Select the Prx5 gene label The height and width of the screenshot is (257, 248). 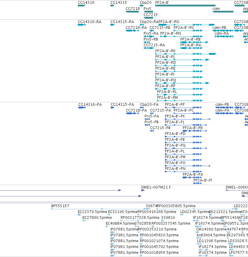tap(147, 9)
